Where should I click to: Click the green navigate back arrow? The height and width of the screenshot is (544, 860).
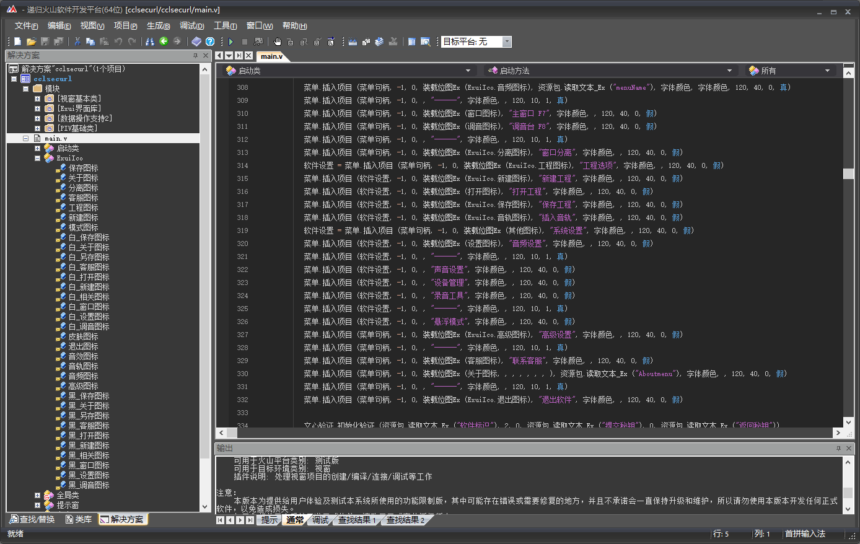click(163, 41)
